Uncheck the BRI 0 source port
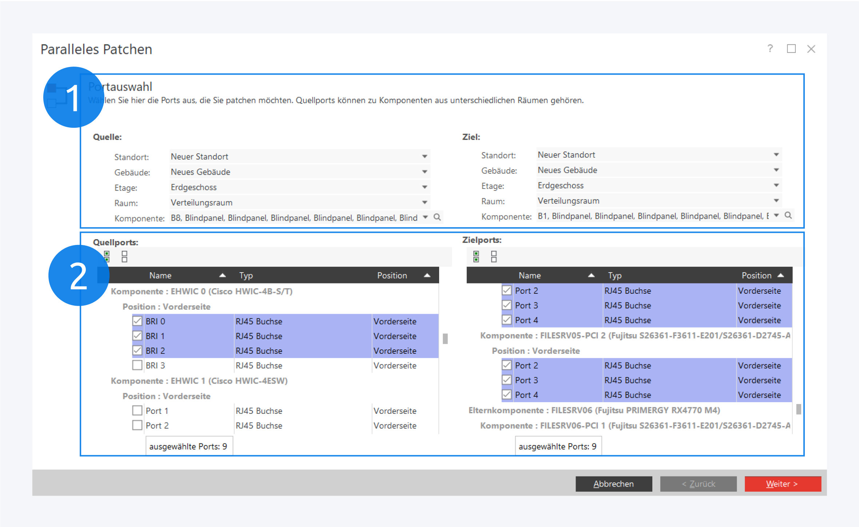The width and height of the screenshot is (859, 527). 137,321
